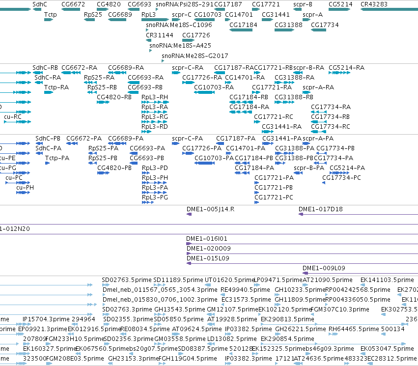Select transcript RpL3-RH
Viewport: 418px width, 366px height.
point(155,97)
